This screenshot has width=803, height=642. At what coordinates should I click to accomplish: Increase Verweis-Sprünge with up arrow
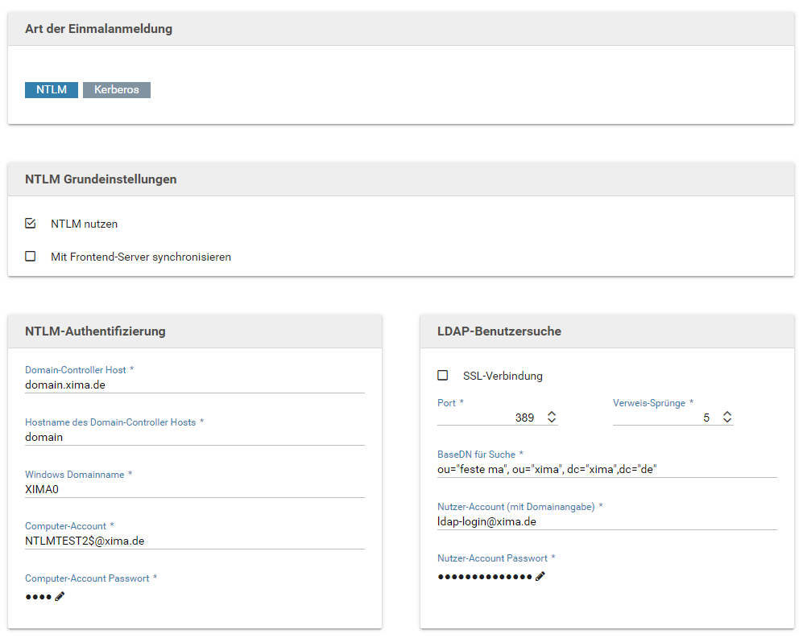coord(727,414)
